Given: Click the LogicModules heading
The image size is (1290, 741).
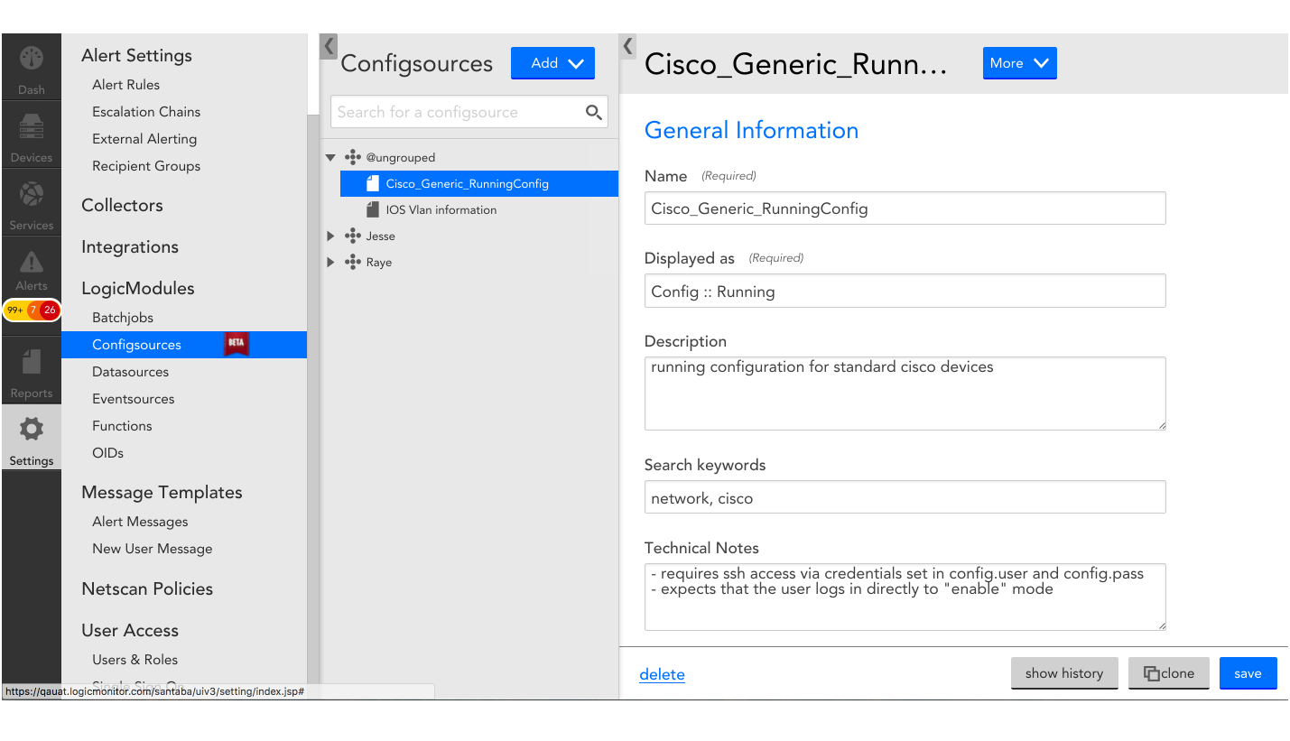Looking at the screenshot, I should 138,288.
